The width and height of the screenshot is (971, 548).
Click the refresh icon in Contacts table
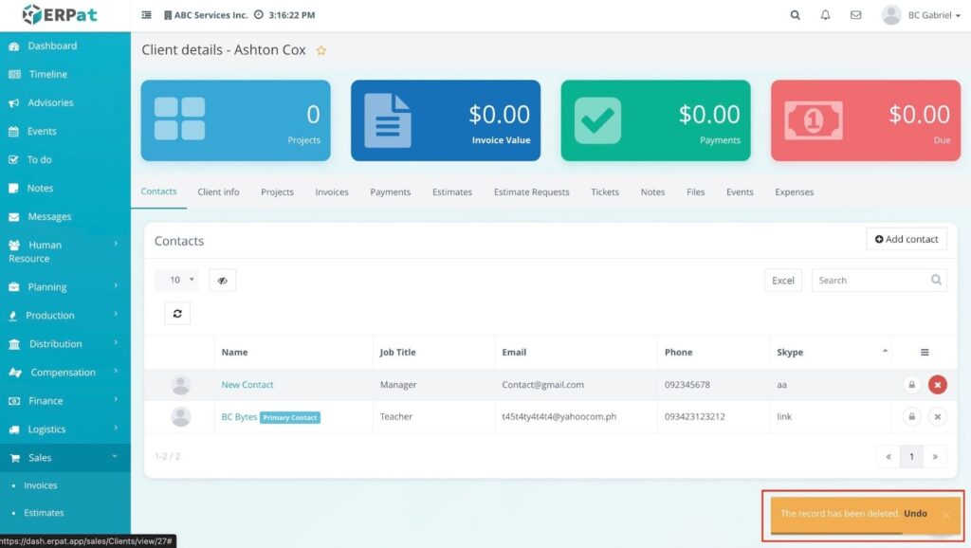click(x=177, y=314)
